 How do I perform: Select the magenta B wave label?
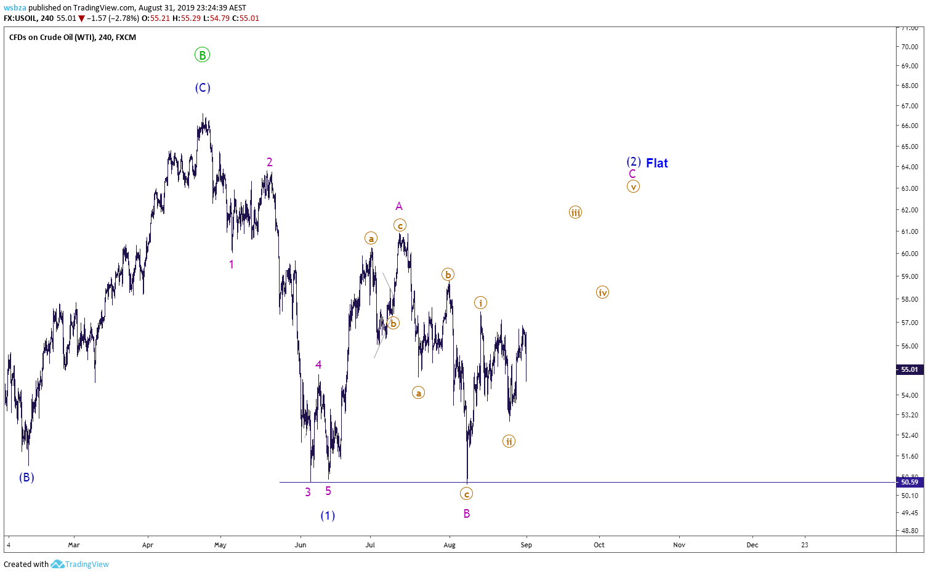(467, 513)
